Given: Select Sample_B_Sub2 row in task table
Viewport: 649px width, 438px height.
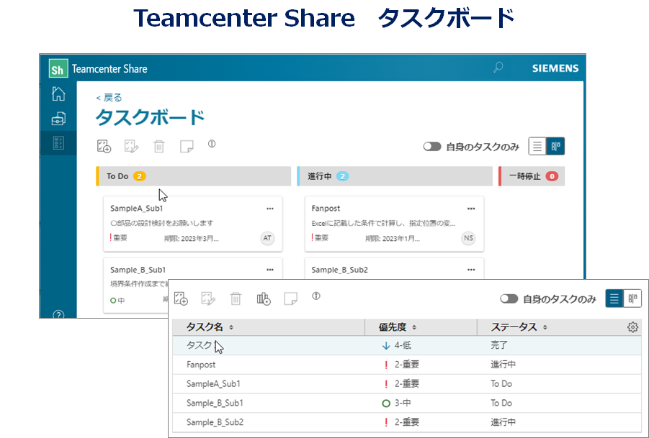Looking at the screenshot, I should pyautogui.click(x=407, y=422).
